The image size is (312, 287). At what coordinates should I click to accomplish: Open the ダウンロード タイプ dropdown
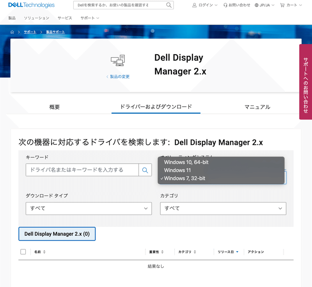click(x=89, y=208)
